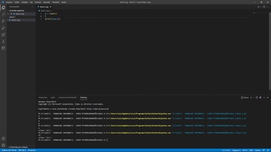
Task: Open editor More Actions ellipsis
Action: [268, 7]
